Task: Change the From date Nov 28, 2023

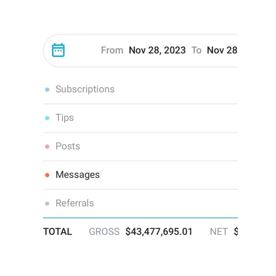Action: pyautogui.click(x=157, y=51)
